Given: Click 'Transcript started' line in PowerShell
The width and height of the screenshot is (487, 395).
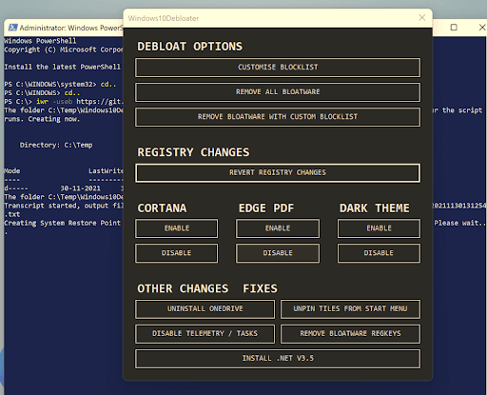Looking at the screenshot, I should 64,206.
